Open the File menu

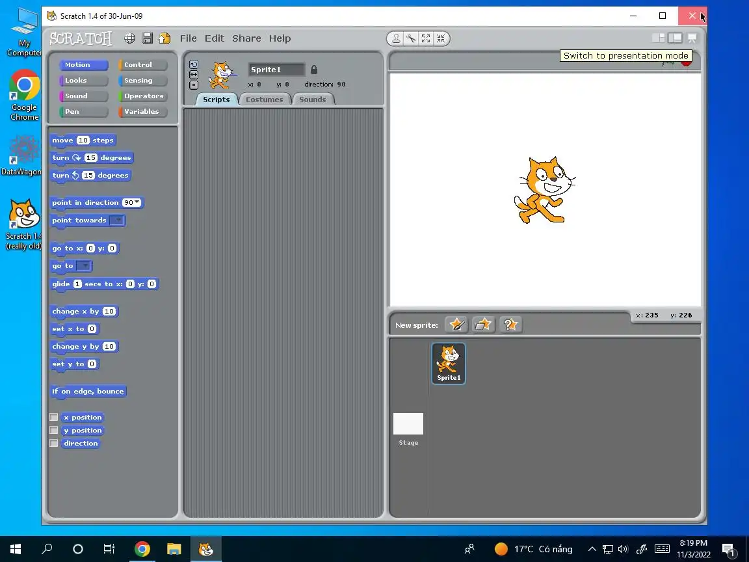(188, 38)
